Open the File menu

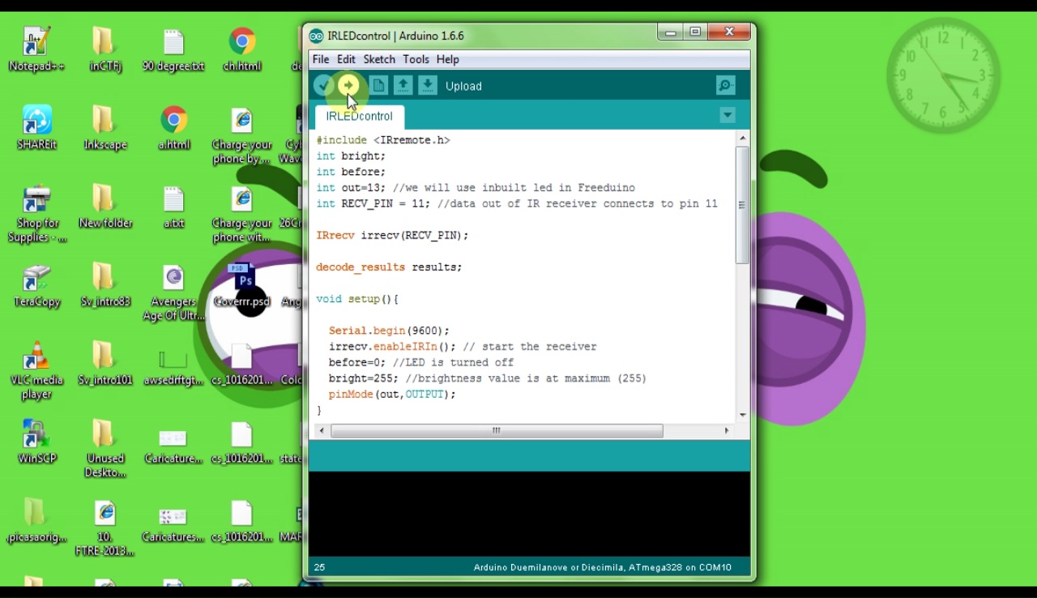point(321,59)
